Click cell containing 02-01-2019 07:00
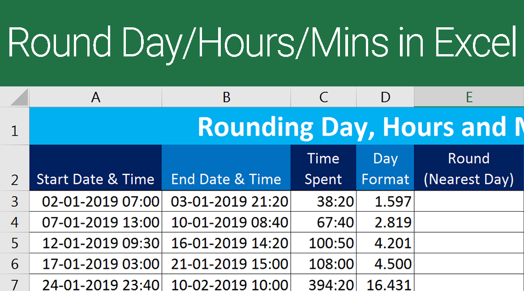 tap(95, 201)
